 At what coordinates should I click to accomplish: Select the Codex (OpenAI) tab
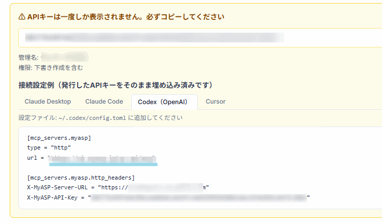point(164,102)
